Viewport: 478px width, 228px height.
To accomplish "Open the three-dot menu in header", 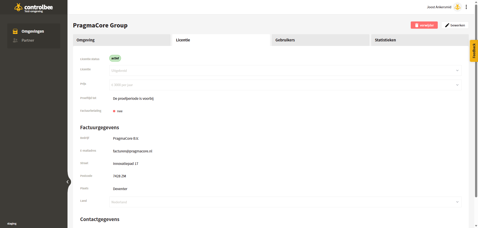I will [x=466, y=7].
